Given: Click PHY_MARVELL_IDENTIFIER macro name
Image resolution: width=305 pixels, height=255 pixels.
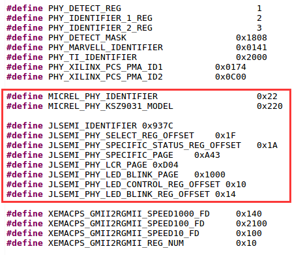Looking at the screenshot, I should point(106,48).
